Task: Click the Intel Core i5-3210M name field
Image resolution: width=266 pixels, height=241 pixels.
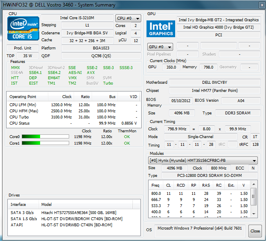Action: click(77, 18)
